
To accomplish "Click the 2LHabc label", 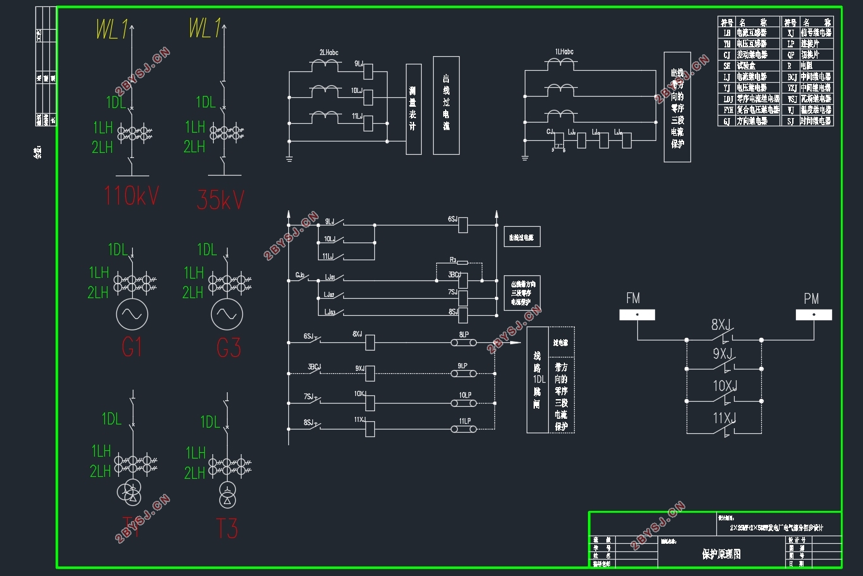I will click(329, 52).
